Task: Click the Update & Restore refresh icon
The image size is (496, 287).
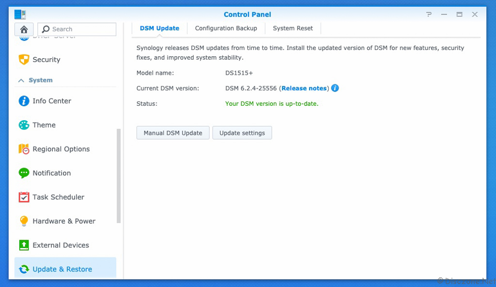Action: (x=24, y=269)
